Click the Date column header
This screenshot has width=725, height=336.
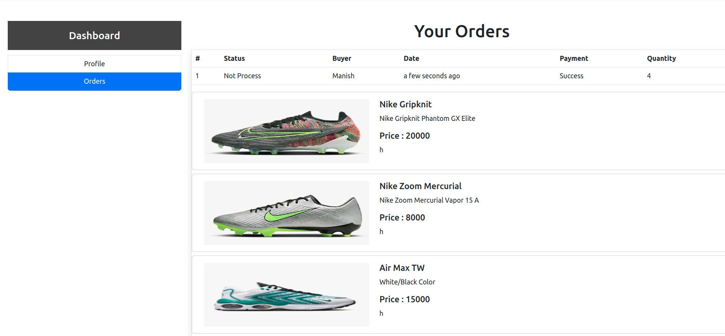pos(411,58)
